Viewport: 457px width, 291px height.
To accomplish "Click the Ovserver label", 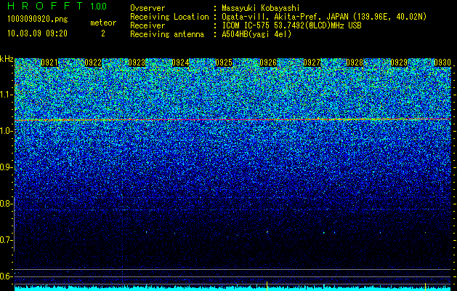I will [x=147, y=9].
